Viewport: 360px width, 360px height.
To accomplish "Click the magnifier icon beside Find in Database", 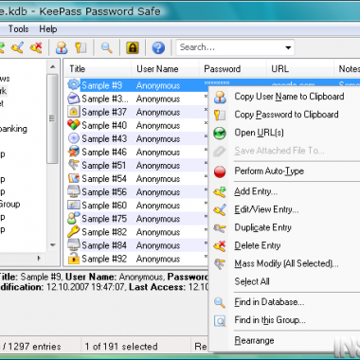I will [x=220, y=302].
